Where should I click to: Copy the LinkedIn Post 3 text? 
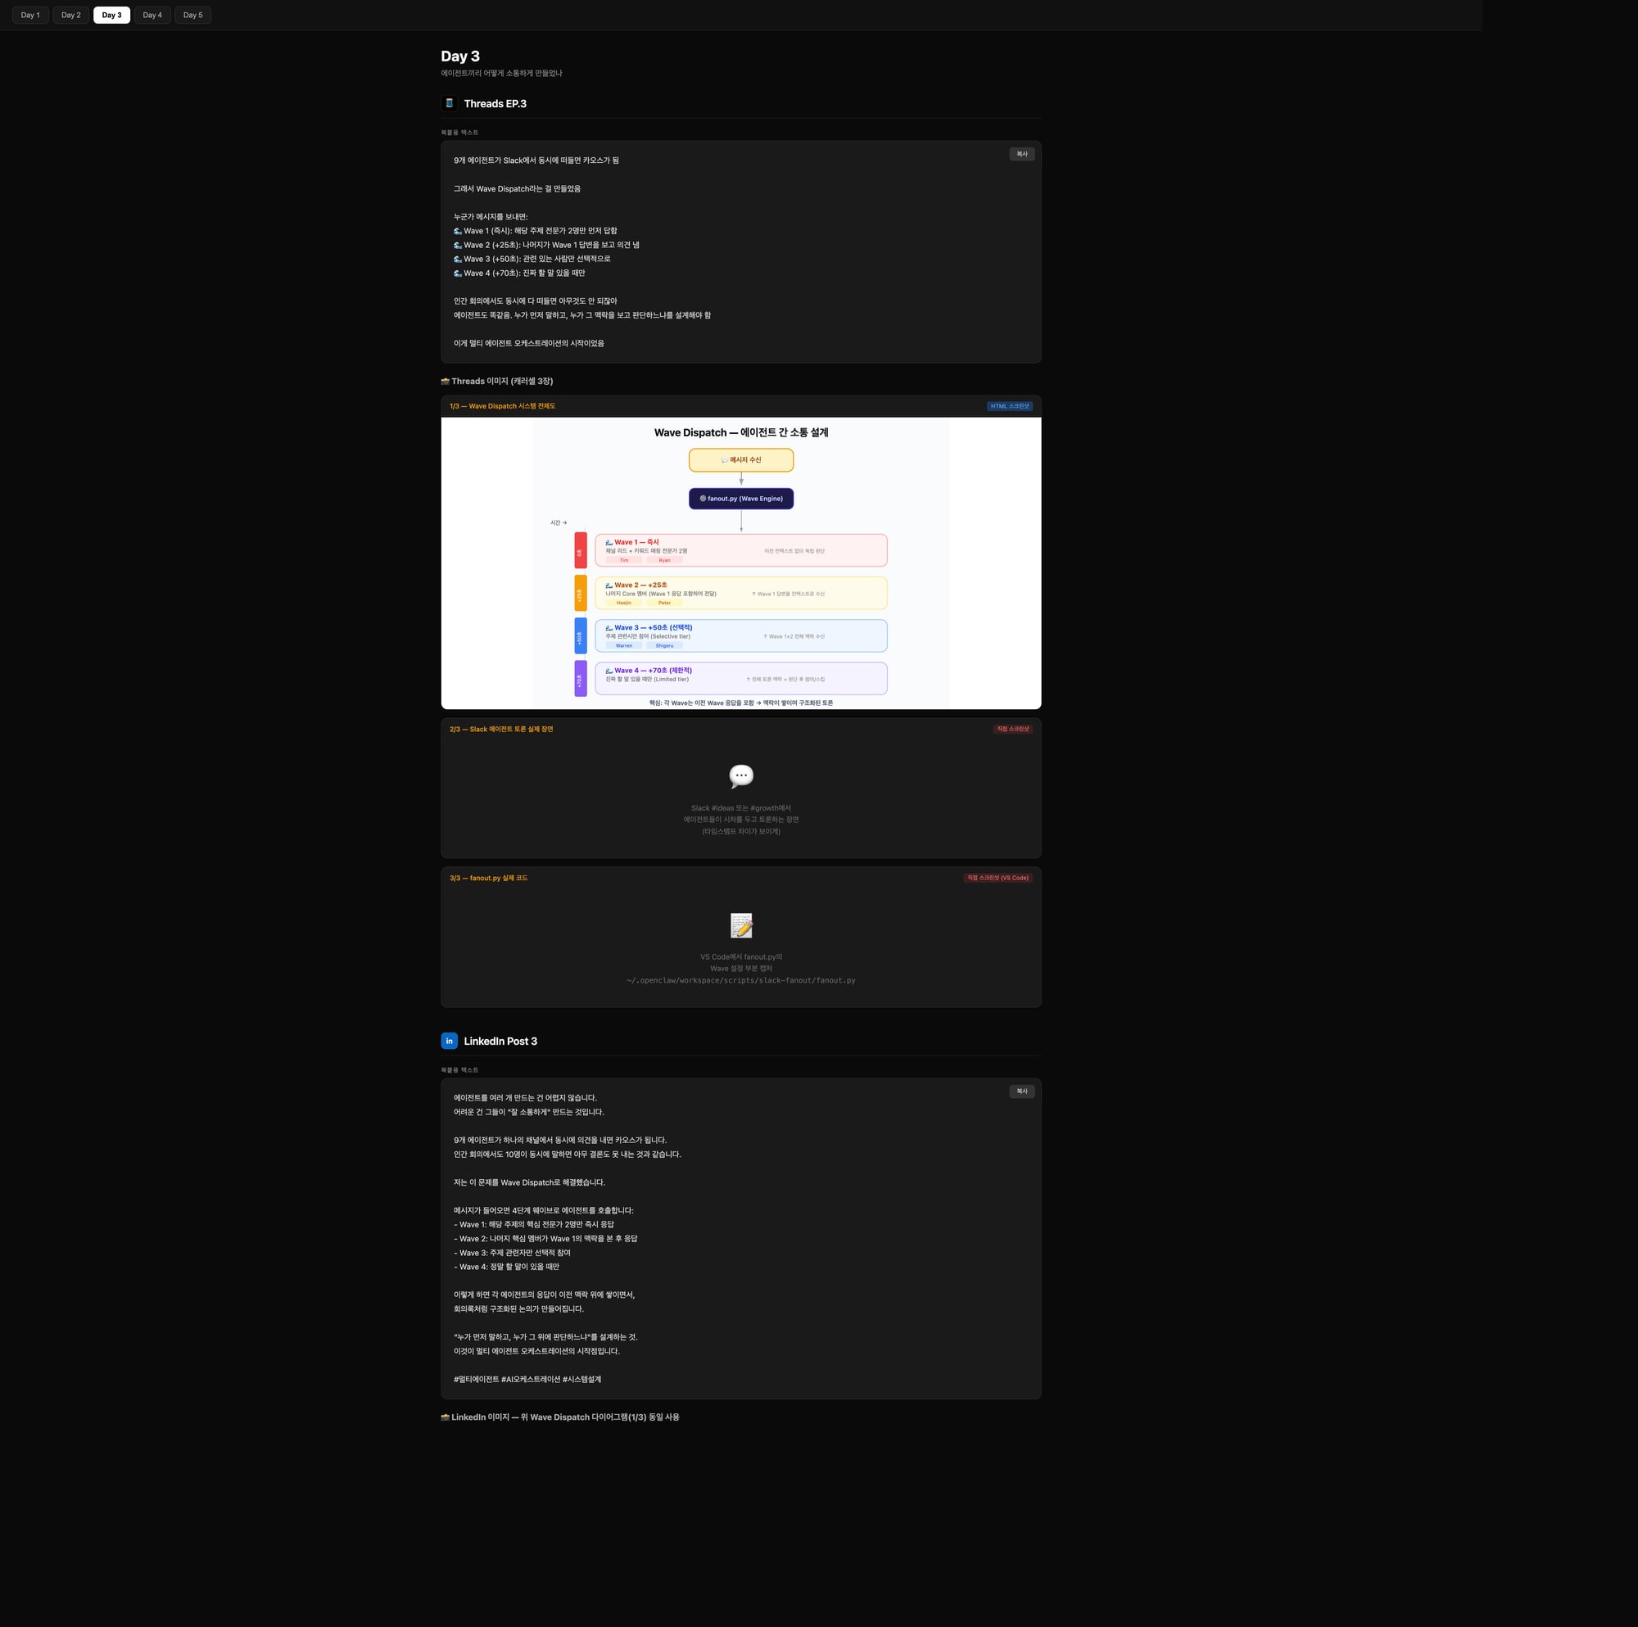1020,1091
